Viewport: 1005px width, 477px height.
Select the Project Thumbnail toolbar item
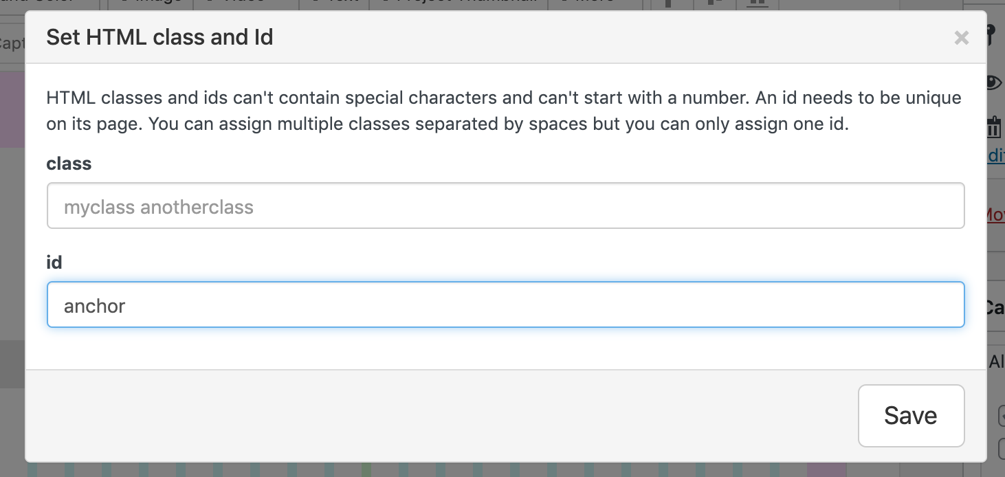(x=459, y=4)
